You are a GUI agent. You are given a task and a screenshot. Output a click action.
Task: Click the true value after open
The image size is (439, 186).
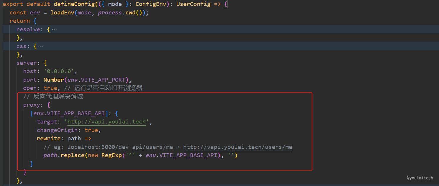click(50, 88)
